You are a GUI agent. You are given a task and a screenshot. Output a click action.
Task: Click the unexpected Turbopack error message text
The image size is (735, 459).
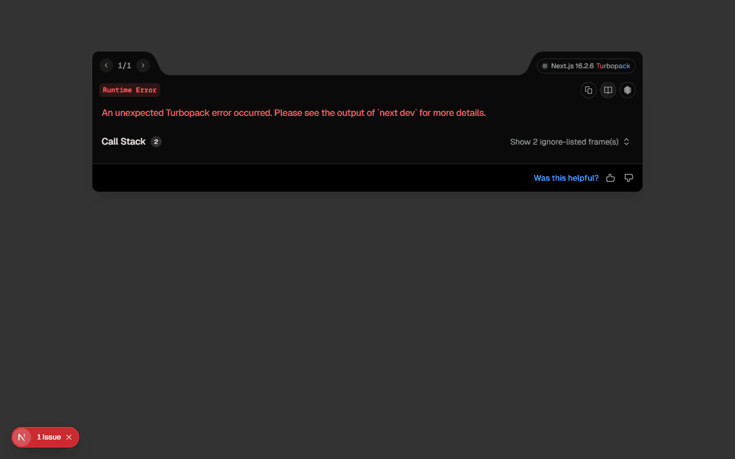coord(294,112)
